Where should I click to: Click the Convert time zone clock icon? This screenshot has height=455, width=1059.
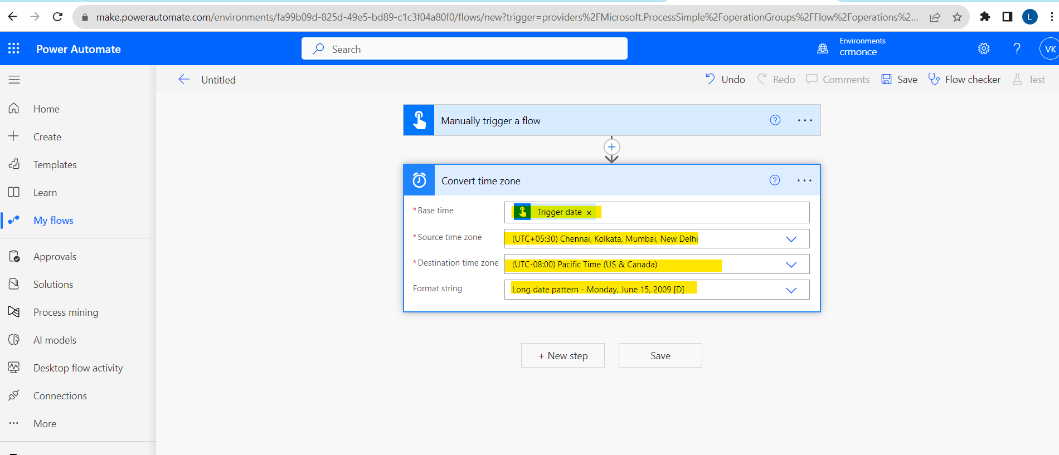[419, 180]
